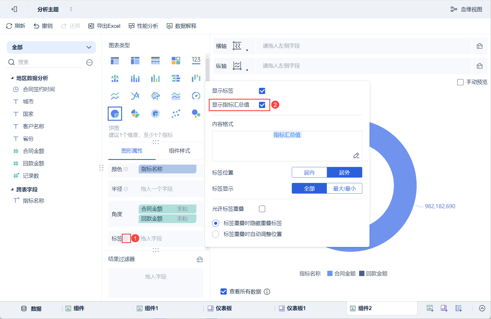Open the 结果过滤器 toolbox icon

200,259
